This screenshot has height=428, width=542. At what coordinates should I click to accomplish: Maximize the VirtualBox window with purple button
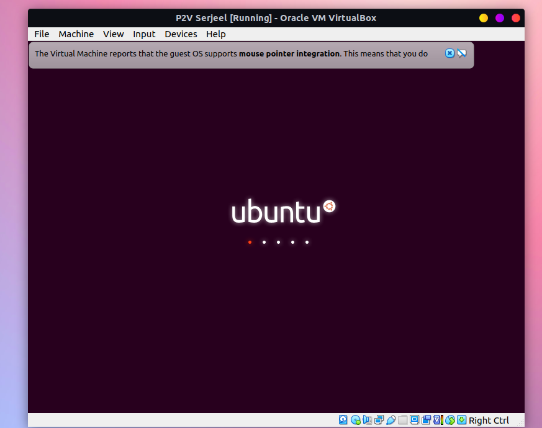500,18
